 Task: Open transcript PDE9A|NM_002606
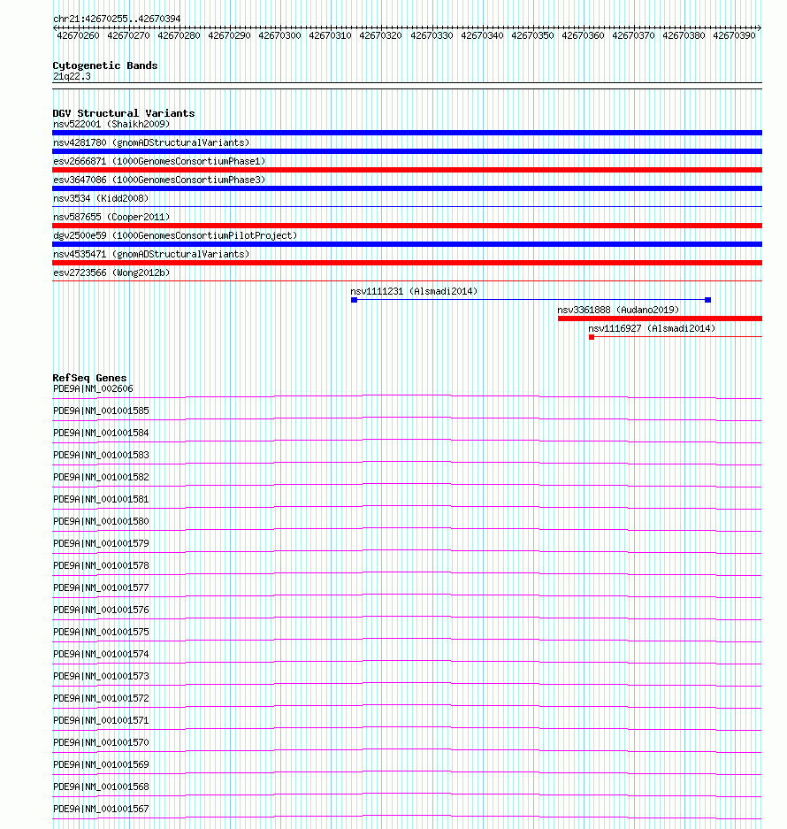tap(93, 388)
